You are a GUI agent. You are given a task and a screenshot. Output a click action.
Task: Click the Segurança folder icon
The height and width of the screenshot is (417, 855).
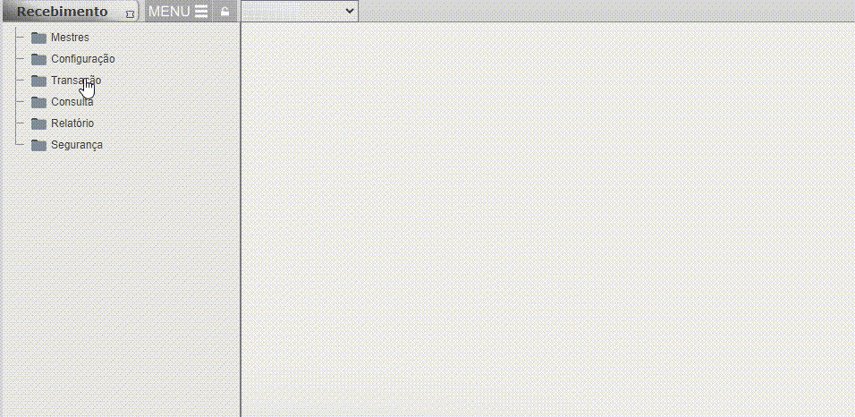click(x=38, y=145)
